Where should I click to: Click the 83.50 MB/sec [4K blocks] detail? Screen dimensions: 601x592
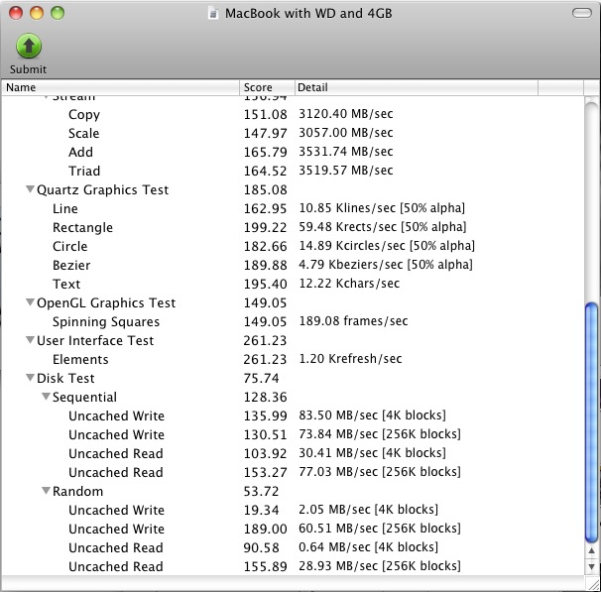coord(372,415)
